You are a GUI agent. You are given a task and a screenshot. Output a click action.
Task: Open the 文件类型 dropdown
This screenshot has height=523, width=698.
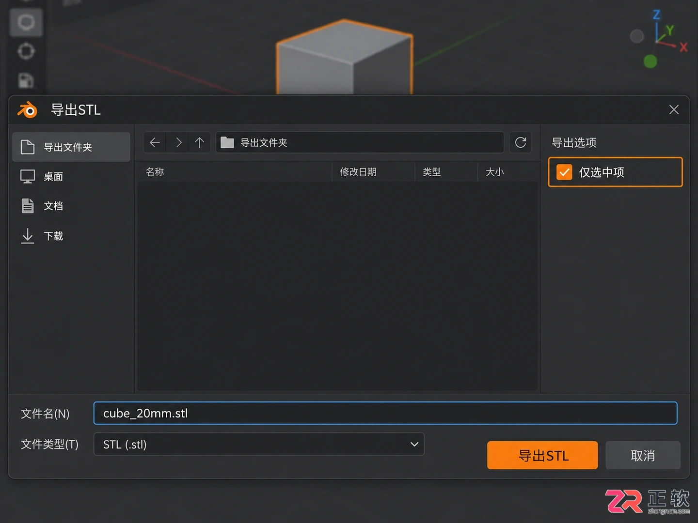pyautogui.click(x=259, y=444)
